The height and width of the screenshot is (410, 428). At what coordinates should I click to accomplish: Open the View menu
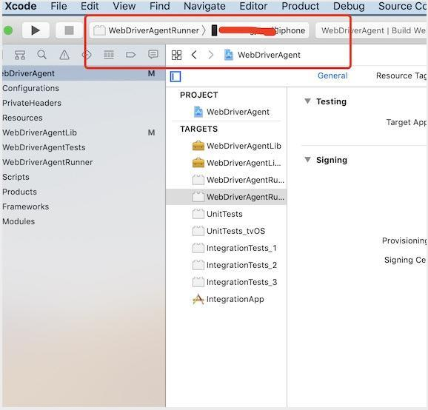click(124, 6)
